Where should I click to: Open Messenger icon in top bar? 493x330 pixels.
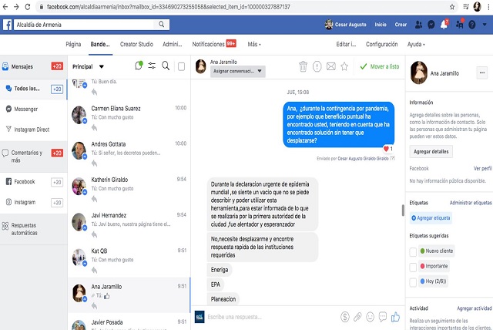tap(431, 25)
